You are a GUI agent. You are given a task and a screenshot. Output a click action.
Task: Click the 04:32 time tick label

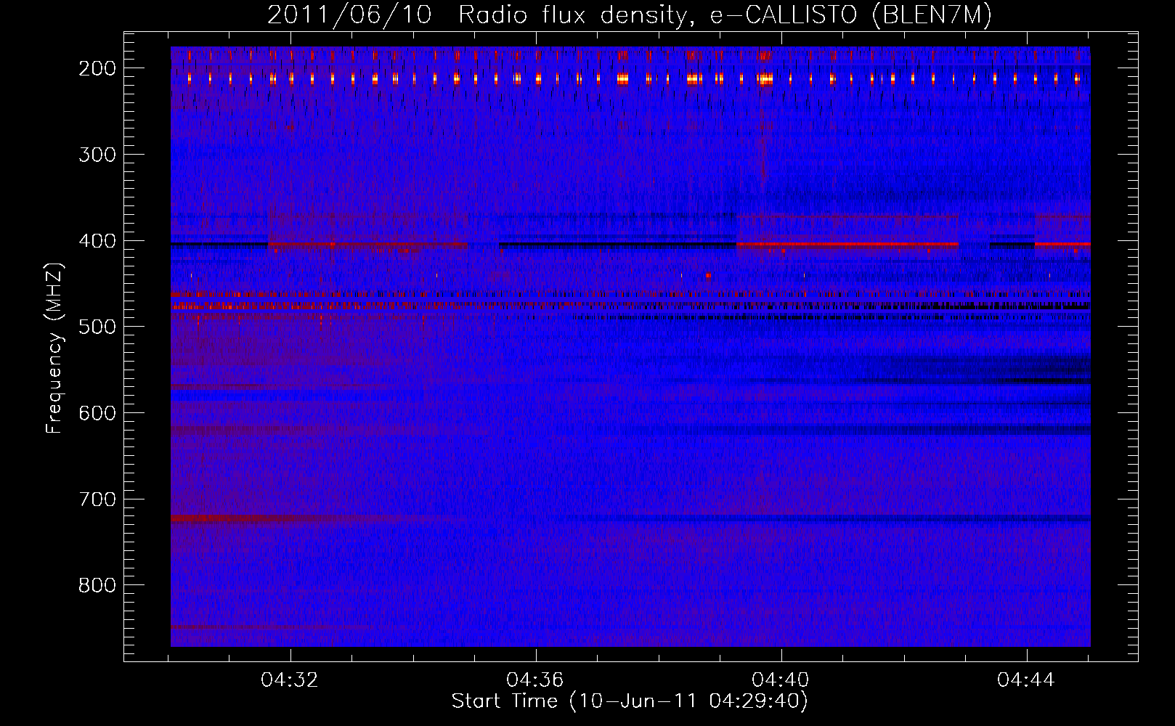pos(290,680)
